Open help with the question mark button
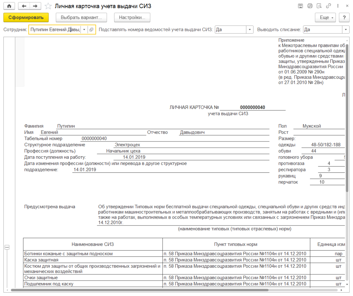The width and height of the screenshot is (353, 296). click(344, 18)
